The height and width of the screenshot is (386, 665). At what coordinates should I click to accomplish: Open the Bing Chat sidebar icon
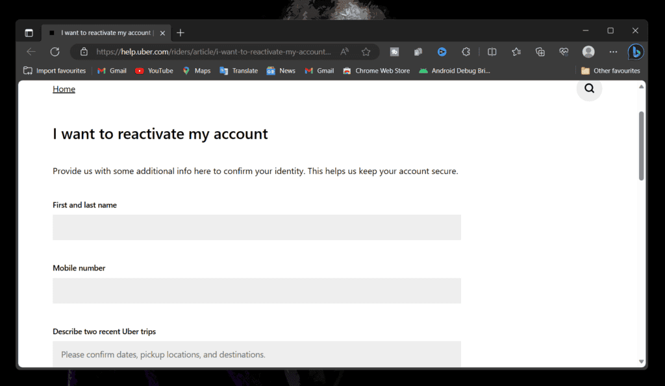pyautogui.click(x=636, y=52)
